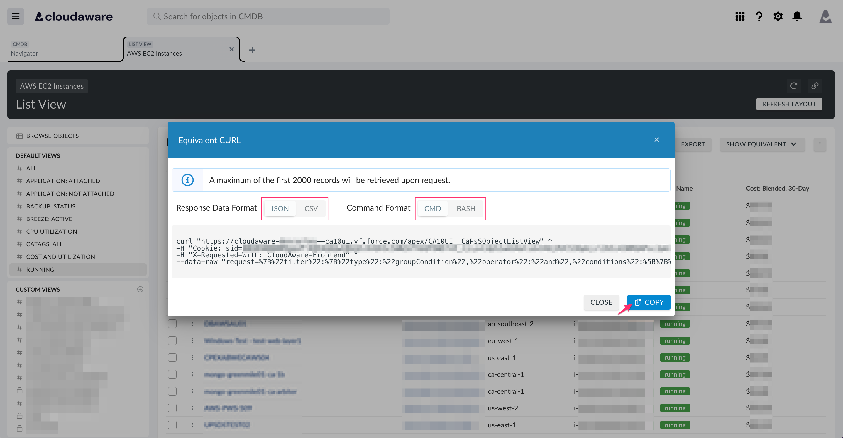Screen dimensions: 843x438
Task: Add a custom view with the plus icon
Action: tap(140, 289)
